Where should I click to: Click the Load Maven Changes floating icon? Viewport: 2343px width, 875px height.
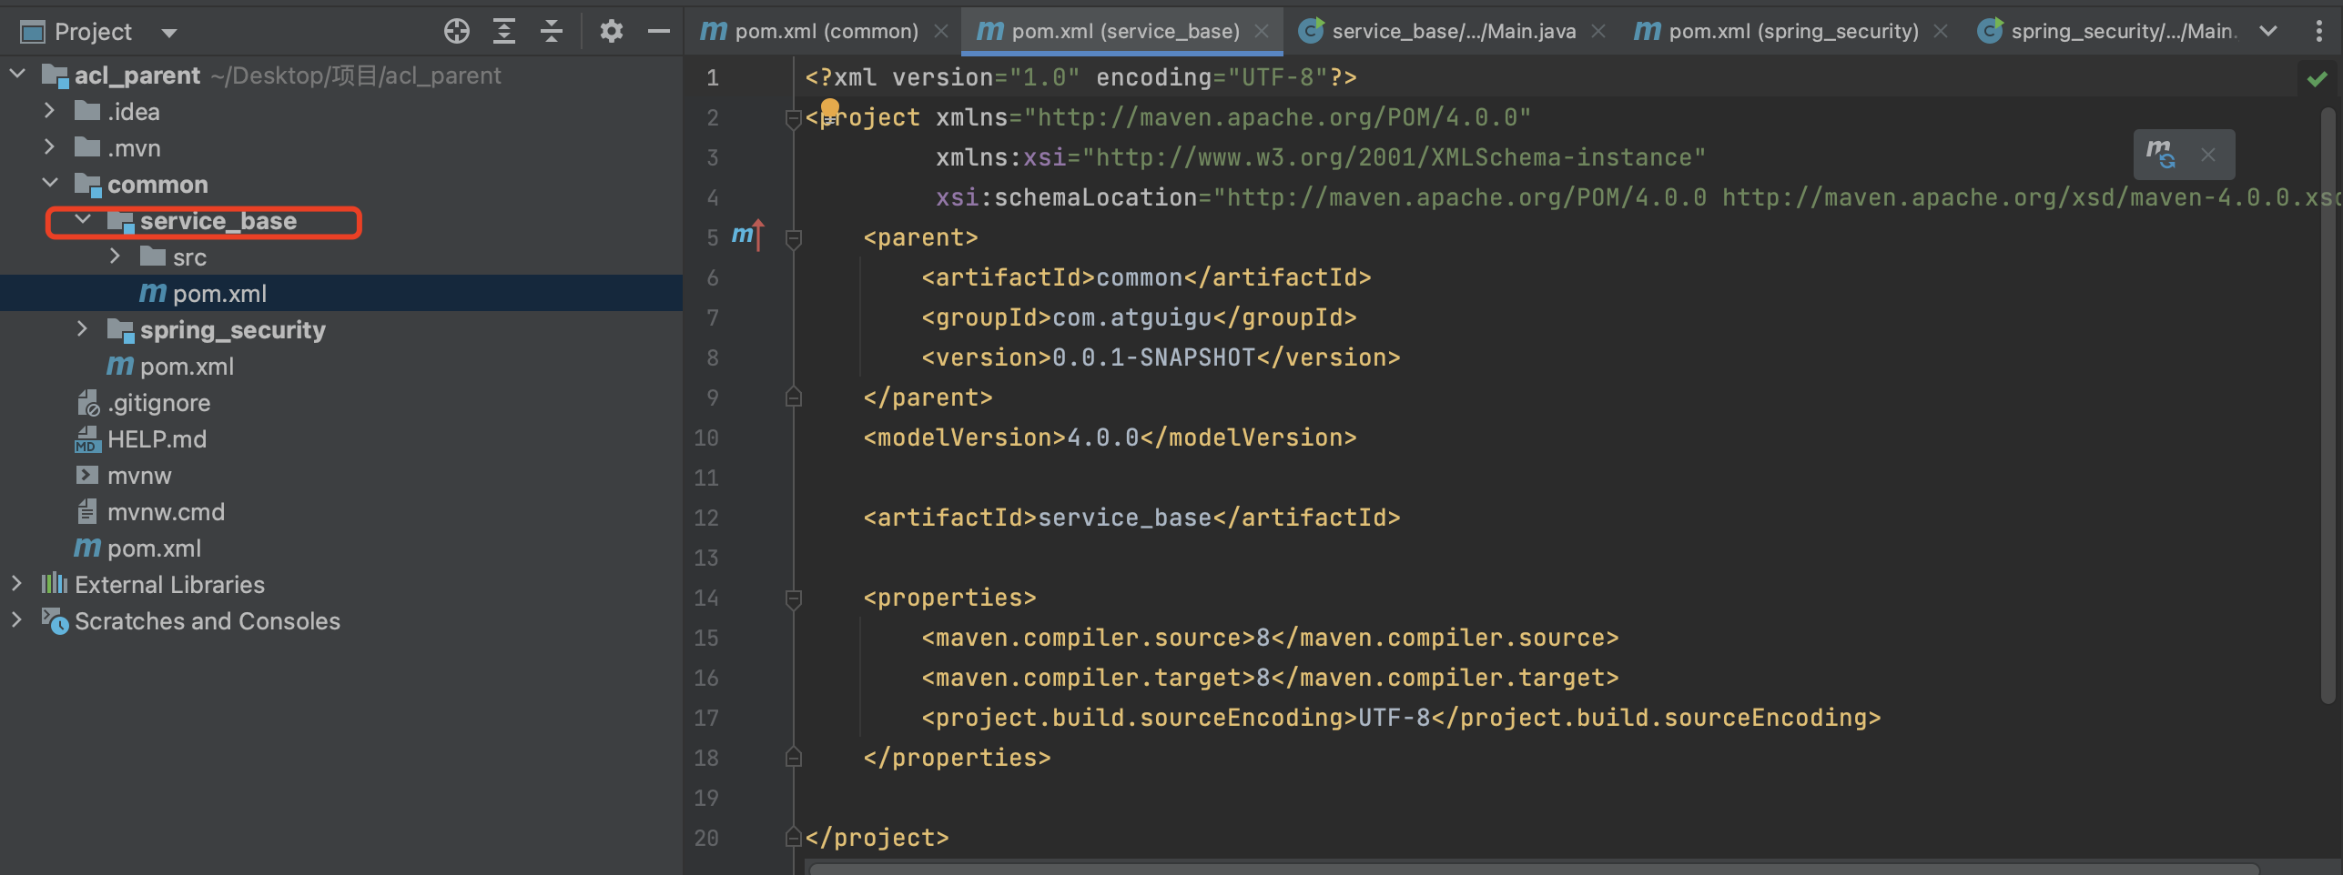(2160, 155)
